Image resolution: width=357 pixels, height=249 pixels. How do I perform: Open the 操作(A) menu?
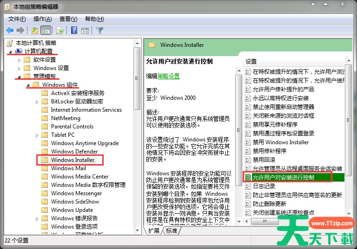[x=42, y=19]
